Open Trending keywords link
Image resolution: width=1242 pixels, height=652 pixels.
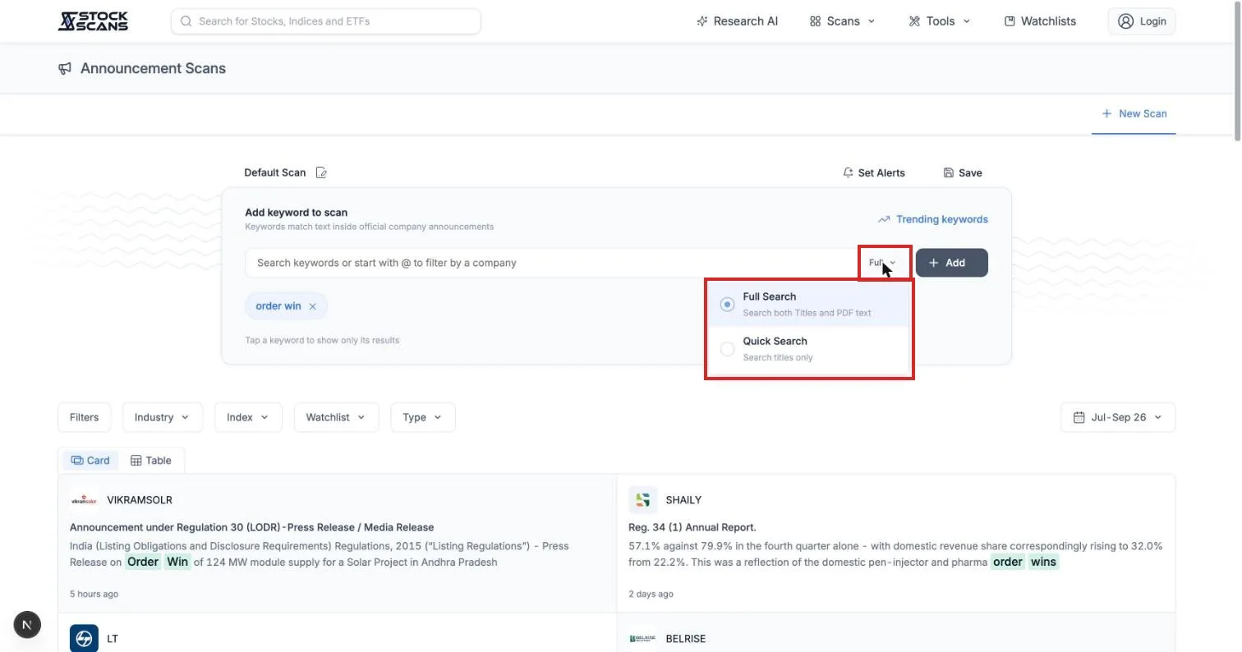(x=932, y=219)
